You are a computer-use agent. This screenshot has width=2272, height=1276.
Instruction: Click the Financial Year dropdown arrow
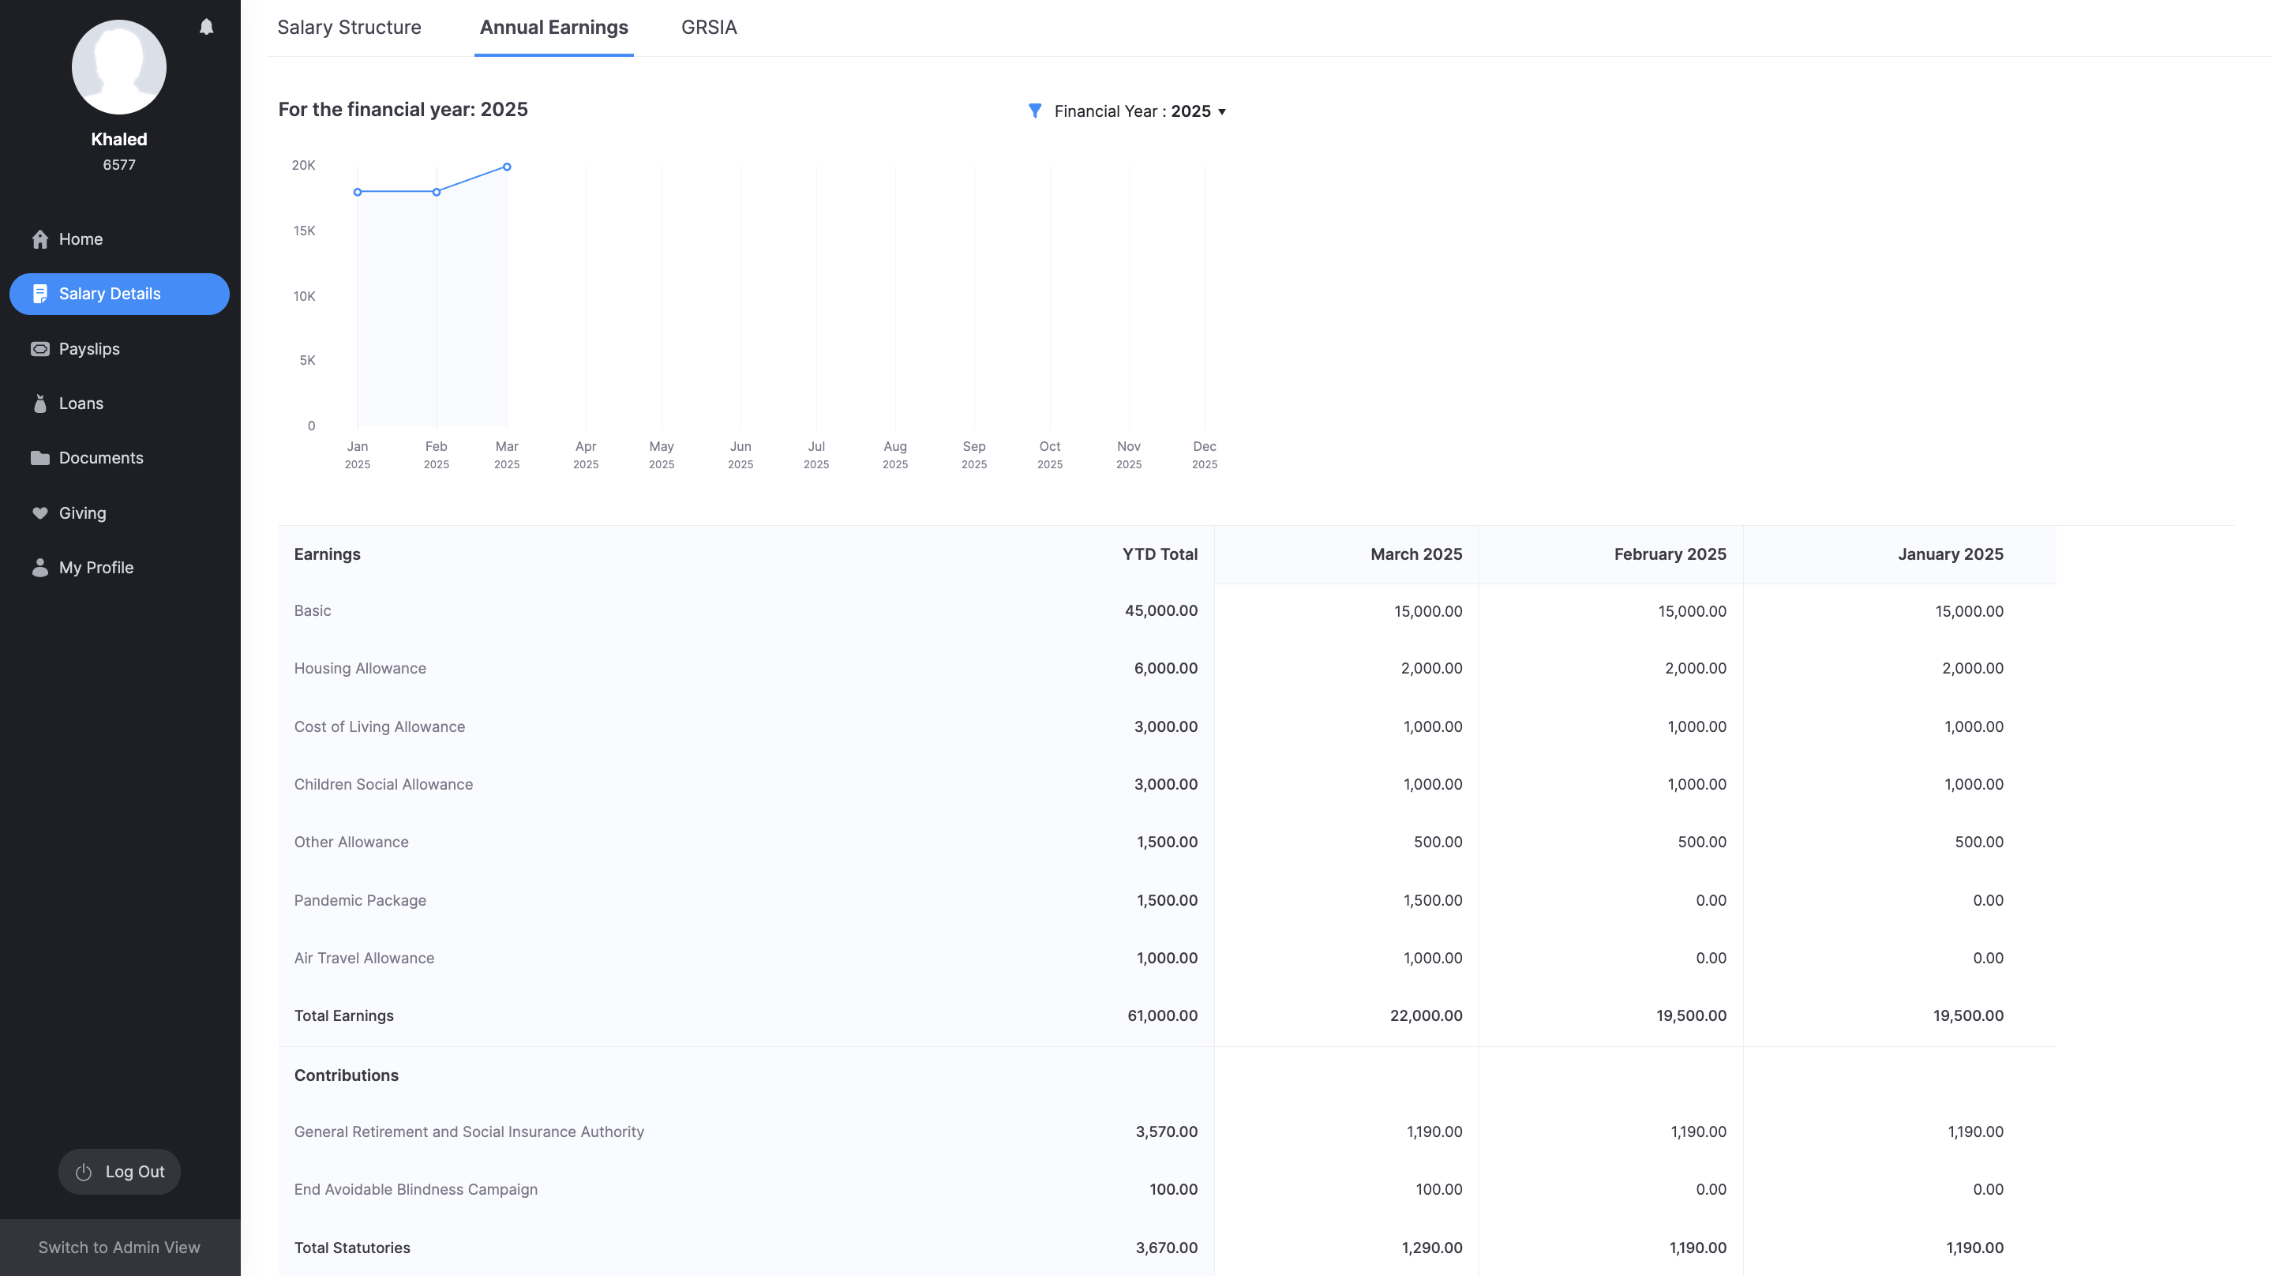pyautogui.click(x=1221, y=112)
